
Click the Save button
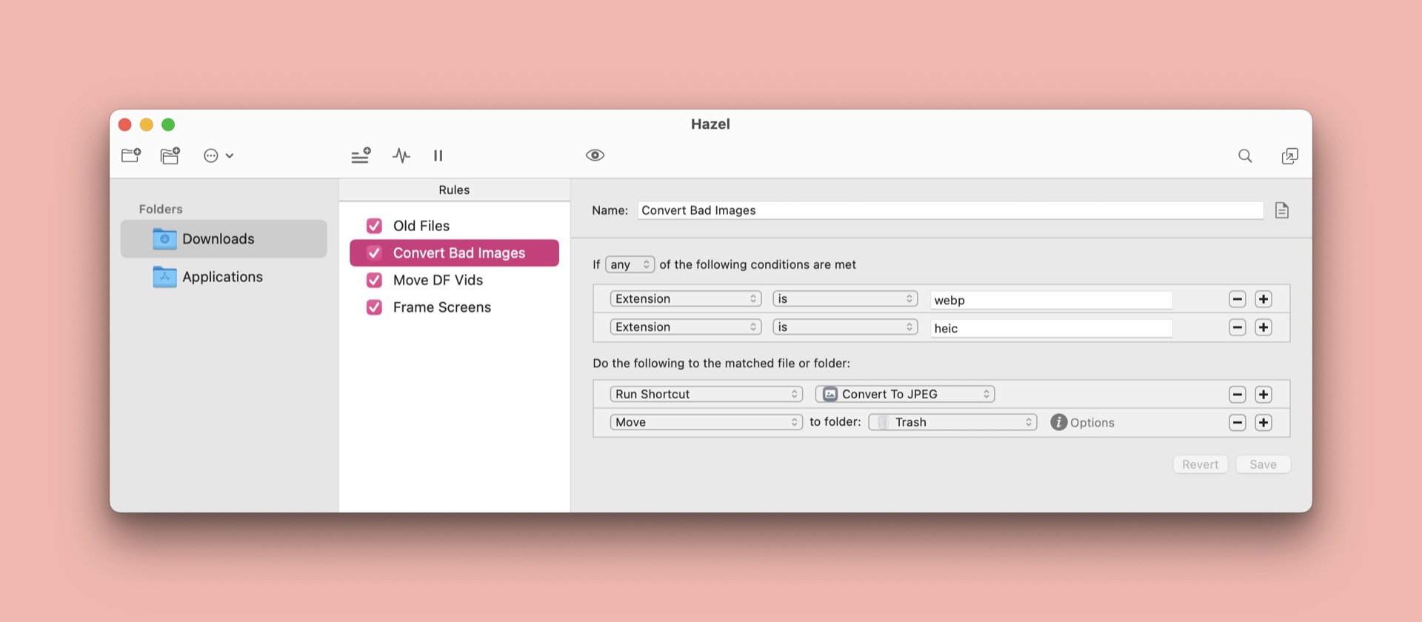click(x=1264, y=464)
